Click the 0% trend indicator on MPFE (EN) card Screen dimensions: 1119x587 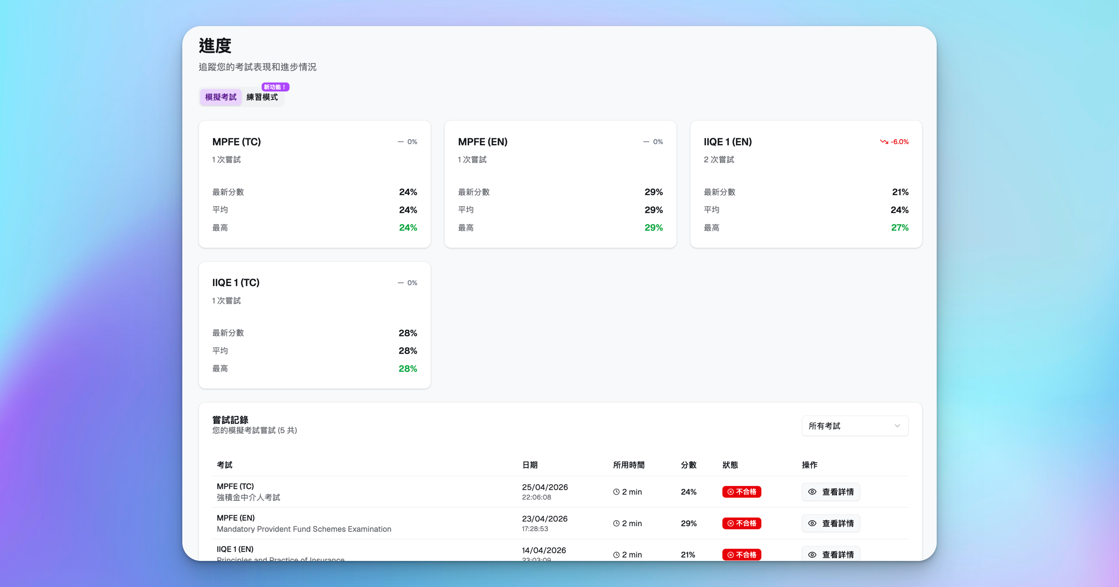click(x=653, y=142)
